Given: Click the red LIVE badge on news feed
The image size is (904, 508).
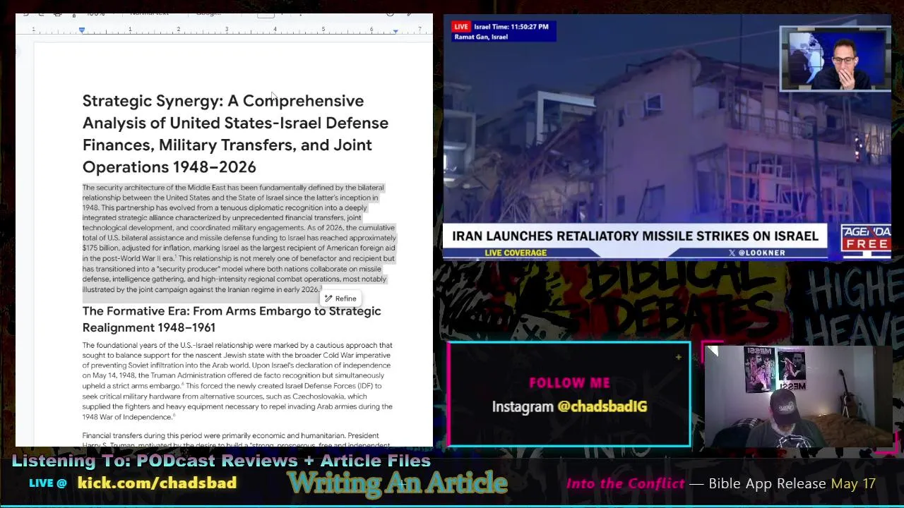Looking at the screenshot, I should point(461,27).
